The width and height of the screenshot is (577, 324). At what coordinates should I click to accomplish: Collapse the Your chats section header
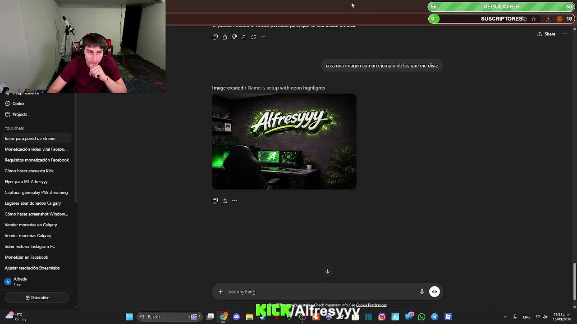tap(14, 128)
